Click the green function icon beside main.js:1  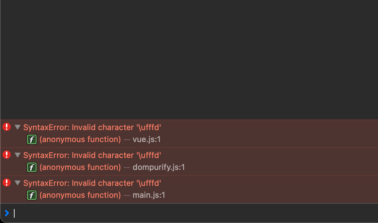point(32,195)
